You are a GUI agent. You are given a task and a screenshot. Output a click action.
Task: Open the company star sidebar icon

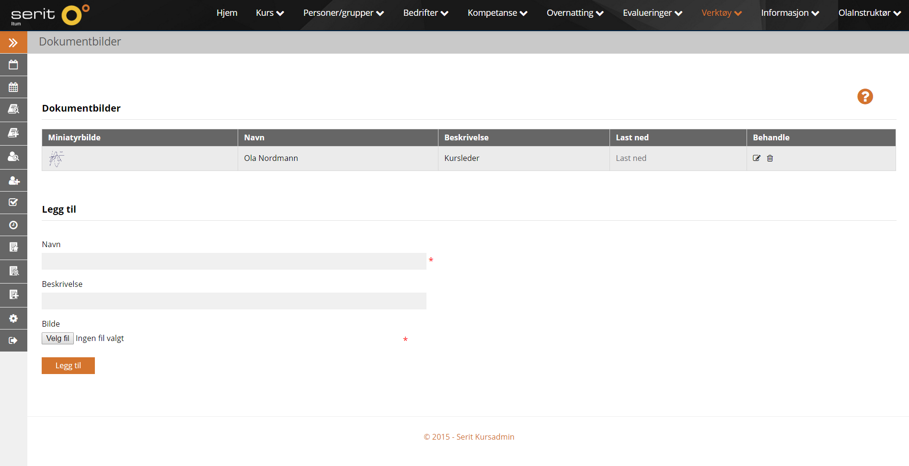pos(13,247)
